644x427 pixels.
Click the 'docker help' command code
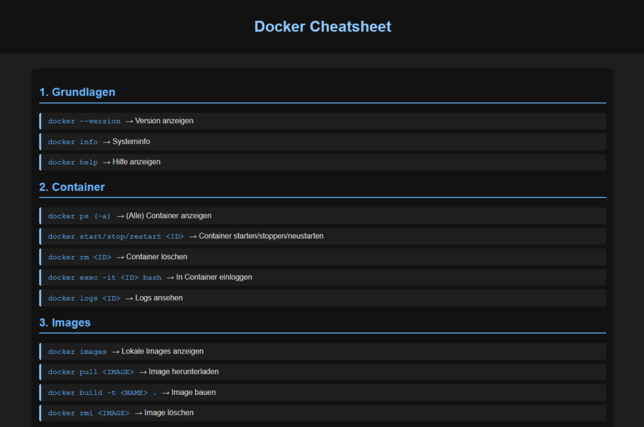[72, 162]
